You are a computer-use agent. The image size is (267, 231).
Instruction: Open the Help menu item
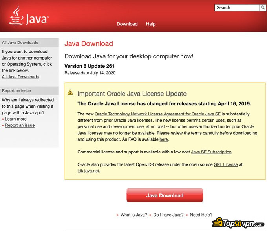pos(151,24)
